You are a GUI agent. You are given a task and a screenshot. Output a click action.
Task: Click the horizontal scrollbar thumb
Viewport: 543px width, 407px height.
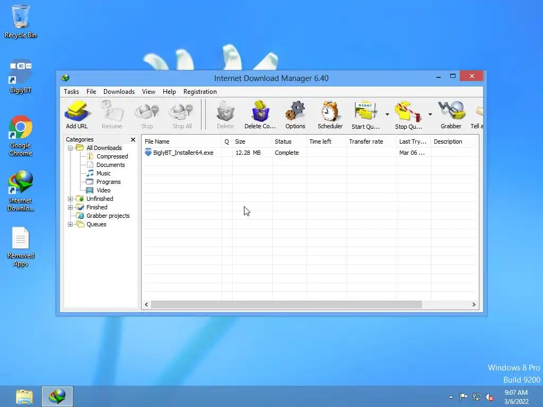tap(286, 305)
